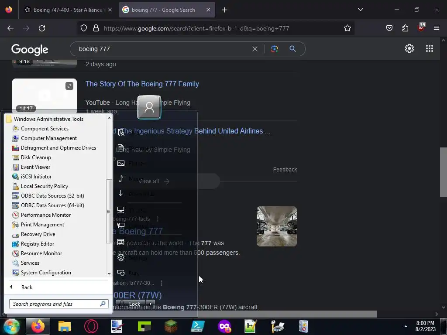
Task: Open a new browser tab
Action: click(x=225, y=10)
